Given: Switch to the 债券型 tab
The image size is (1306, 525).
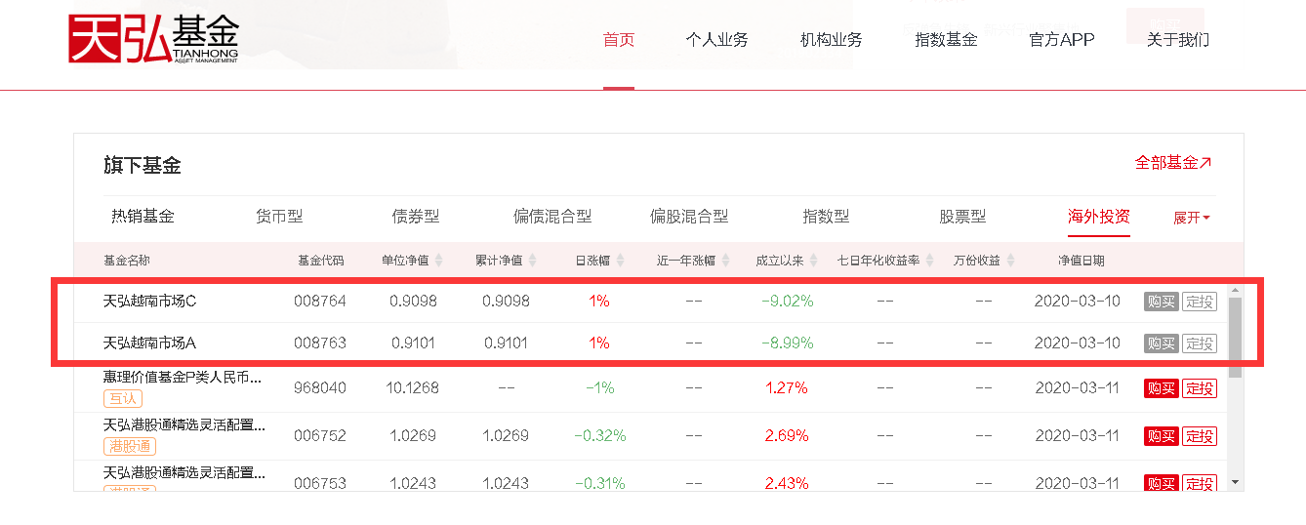Looking at the screenshot, I should pos(416,217).
